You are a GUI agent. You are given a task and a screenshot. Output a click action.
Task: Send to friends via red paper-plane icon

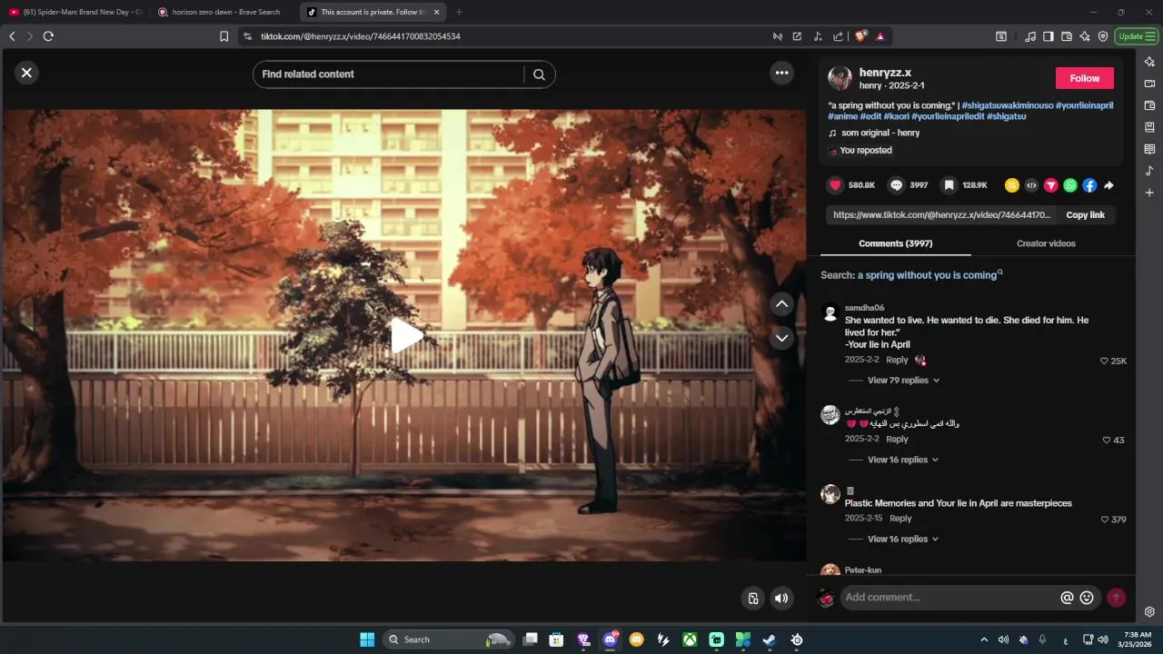point(1051,185)
